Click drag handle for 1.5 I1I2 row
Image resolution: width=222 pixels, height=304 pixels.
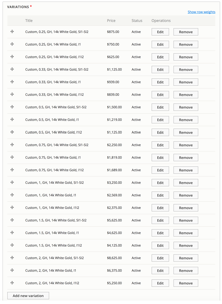point(12,245)
